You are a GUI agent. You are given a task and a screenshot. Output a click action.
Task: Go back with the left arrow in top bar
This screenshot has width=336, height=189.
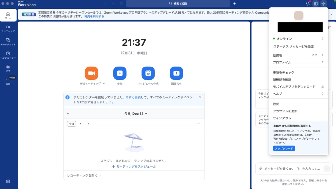coord(105,4)
